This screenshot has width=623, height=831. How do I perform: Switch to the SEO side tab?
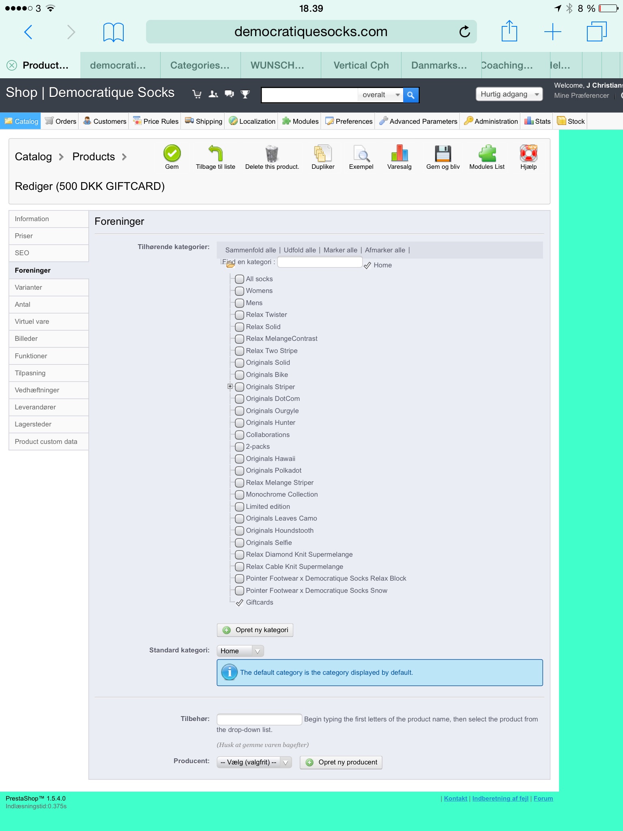[49, 253]
